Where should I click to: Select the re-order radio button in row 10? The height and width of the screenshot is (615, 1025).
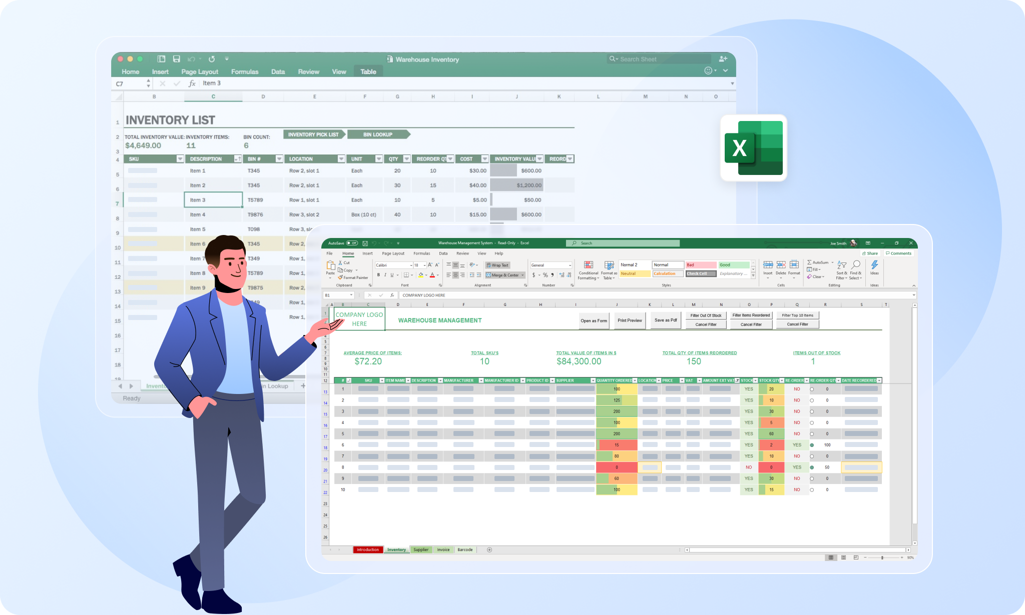812,490
